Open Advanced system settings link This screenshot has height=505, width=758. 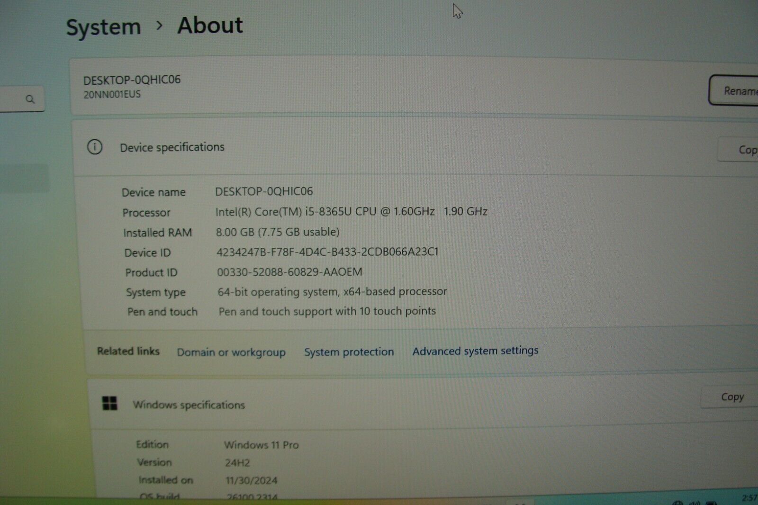tap(475, 351)
